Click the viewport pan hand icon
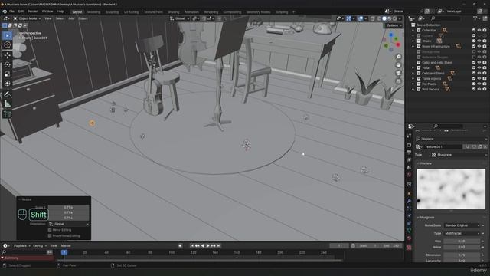This screenshot has width=490, height=276. [x=398, y=64]
